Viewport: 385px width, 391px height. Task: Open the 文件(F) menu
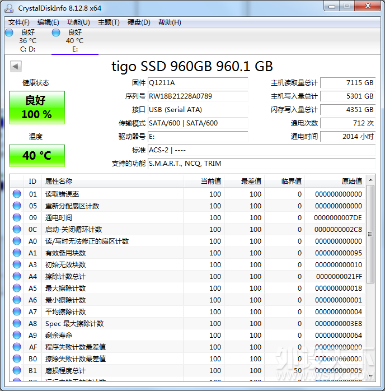click(x=19, y=22)
